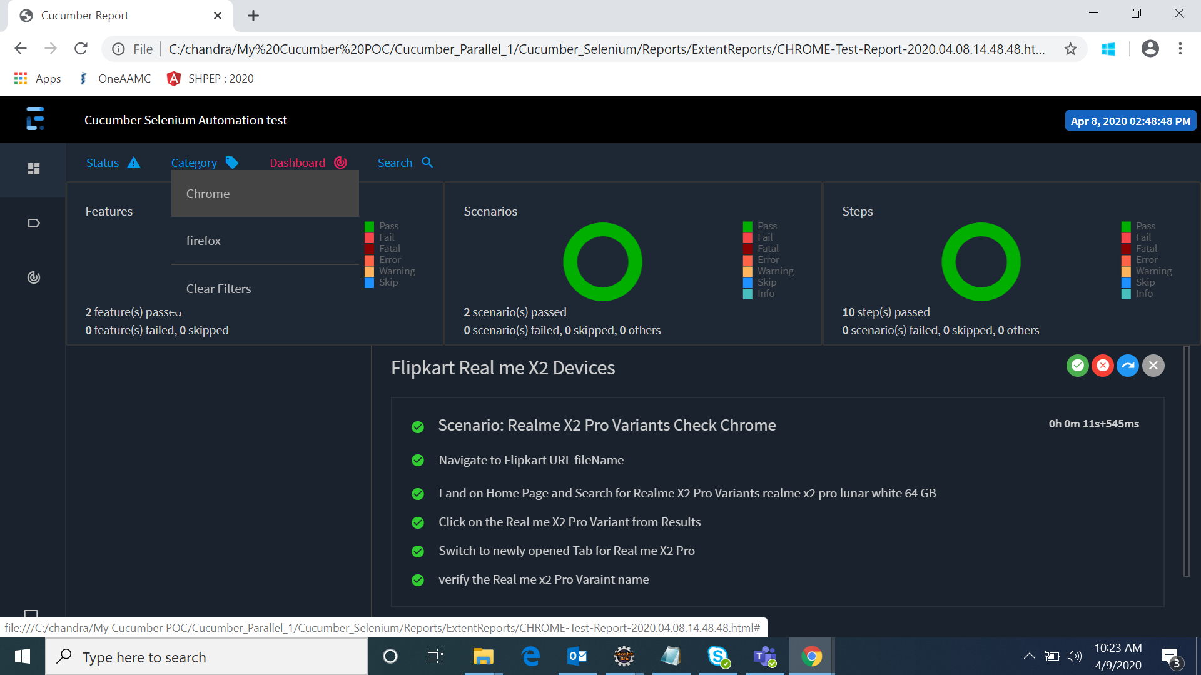Select firefox from the Category dropdown
The image size is (1201, 675).
203,240
